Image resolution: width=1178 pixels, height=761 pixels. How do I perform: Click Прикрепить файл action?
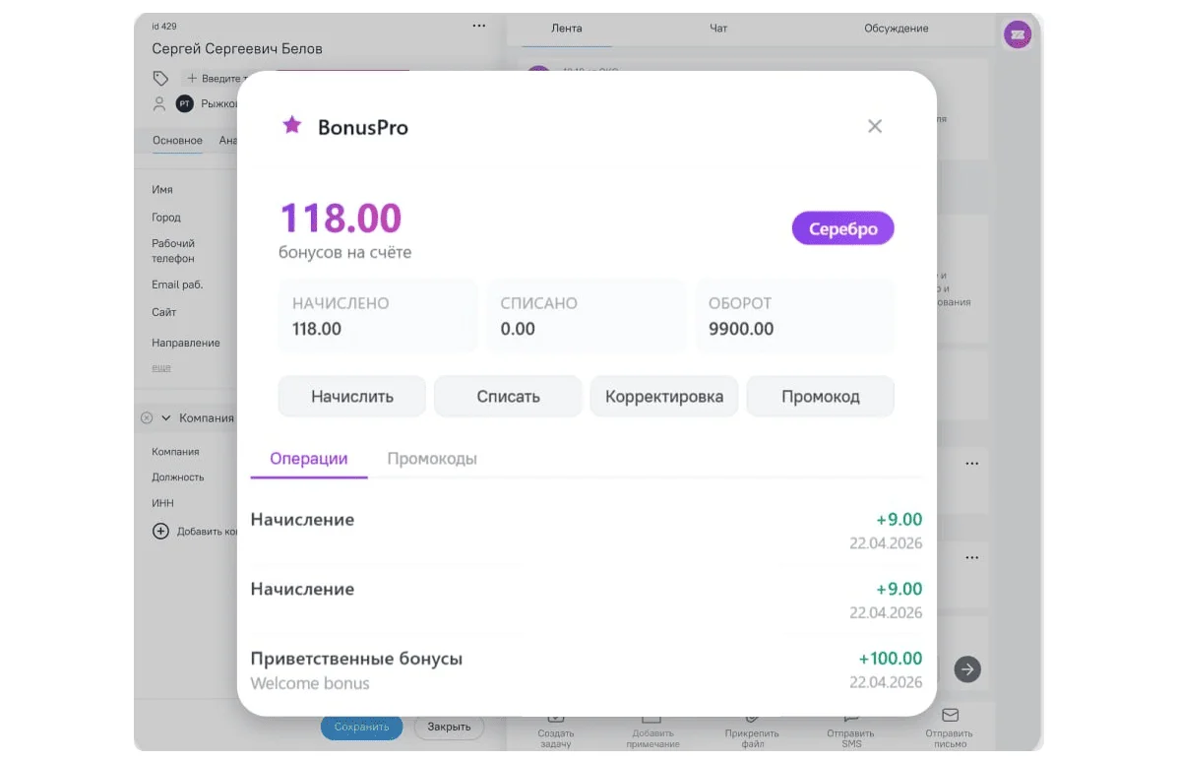[752, 731]
